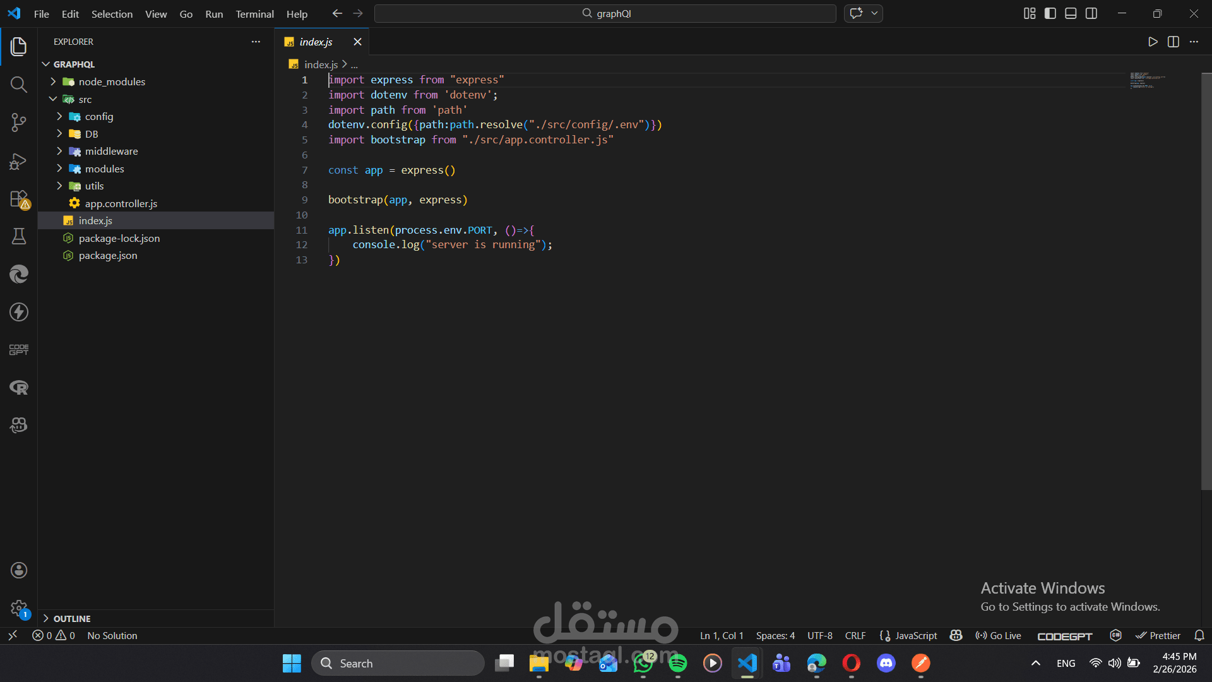Run the code with play icon

(x=1153, y=42)
